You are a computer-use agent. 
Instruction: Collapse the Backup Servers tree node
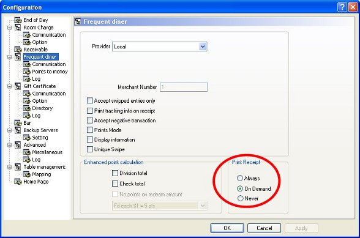pyautogui.click(x=9, y=130)
